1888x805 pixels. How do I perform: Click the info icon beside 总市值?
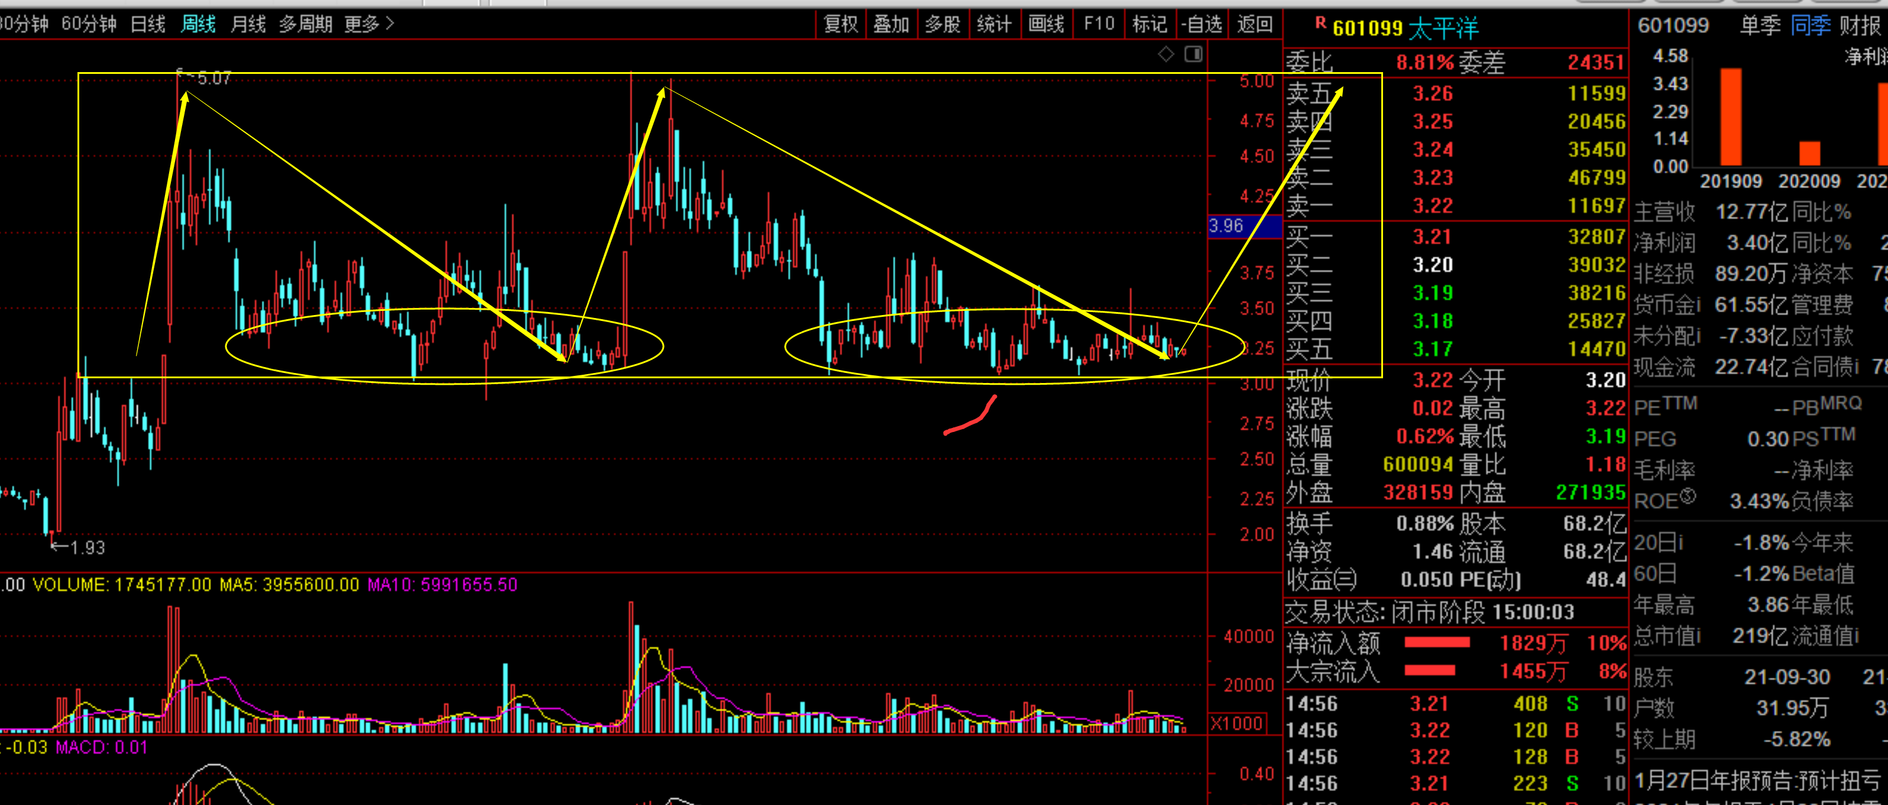[x=1698, y=636]
